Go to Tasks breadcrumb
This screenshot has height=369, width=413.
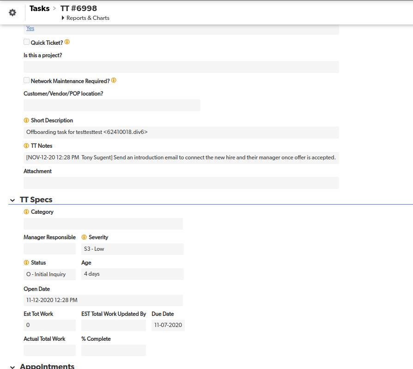coord(40,8)
